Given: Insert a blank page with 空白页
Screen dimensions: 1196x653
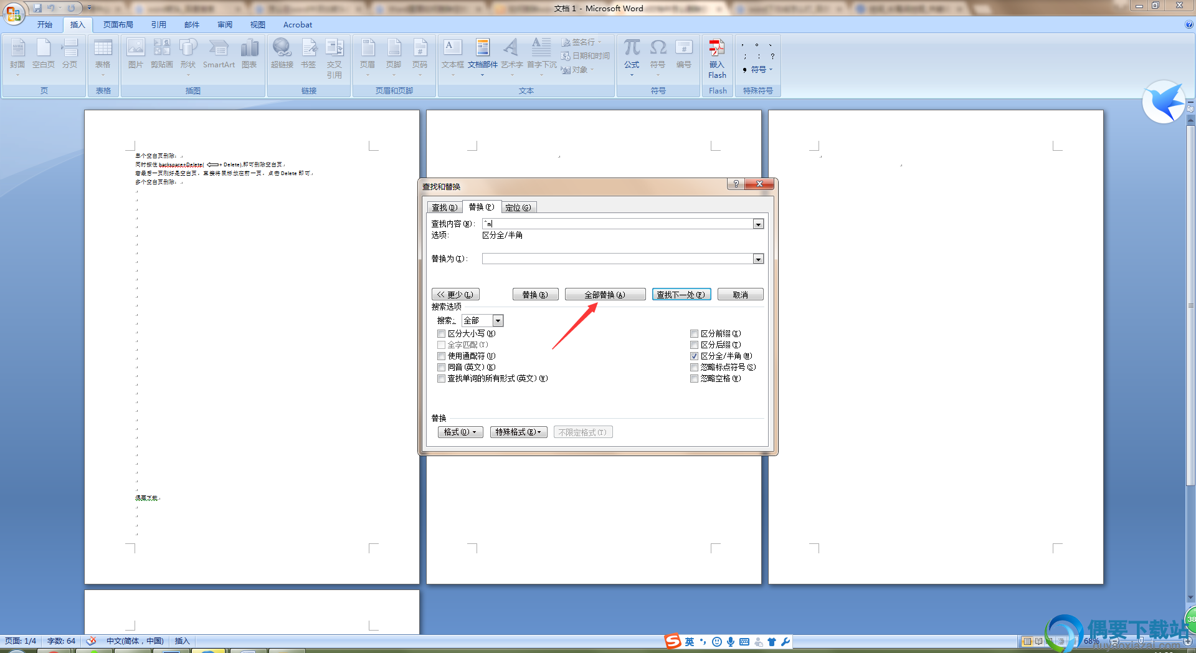Looking at the screenshot, I should [44, 55].
